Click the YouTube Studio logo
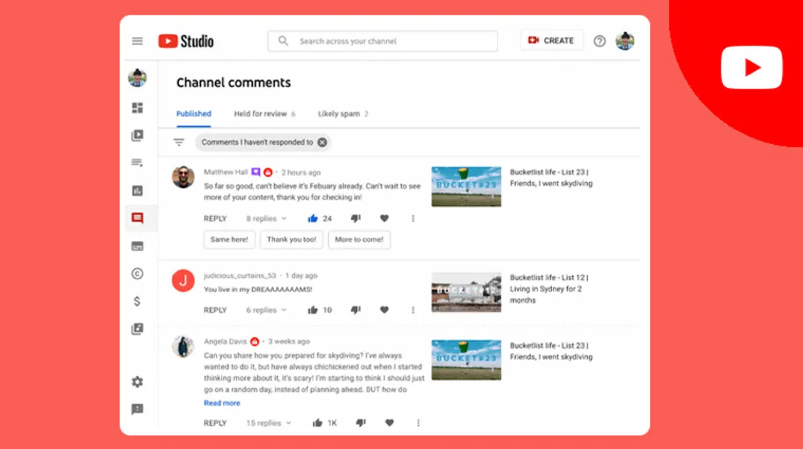The image size is (803, 449). [186, 41]
